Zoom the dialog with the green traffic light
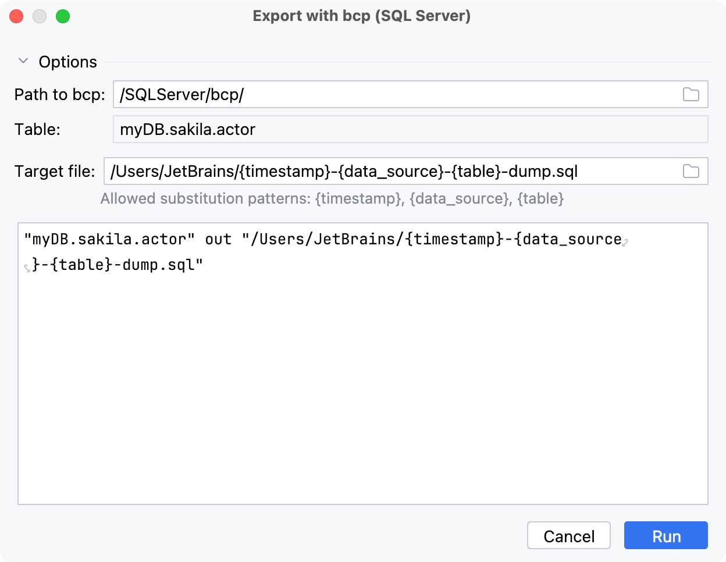726x562 pixels. click(63, 16)
